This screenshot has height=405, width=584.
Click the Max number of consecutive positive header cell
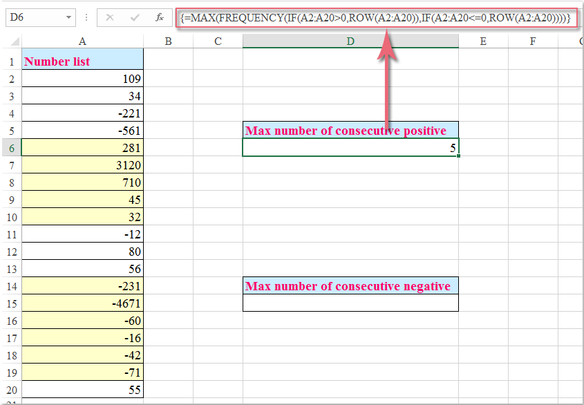point(350,130)
